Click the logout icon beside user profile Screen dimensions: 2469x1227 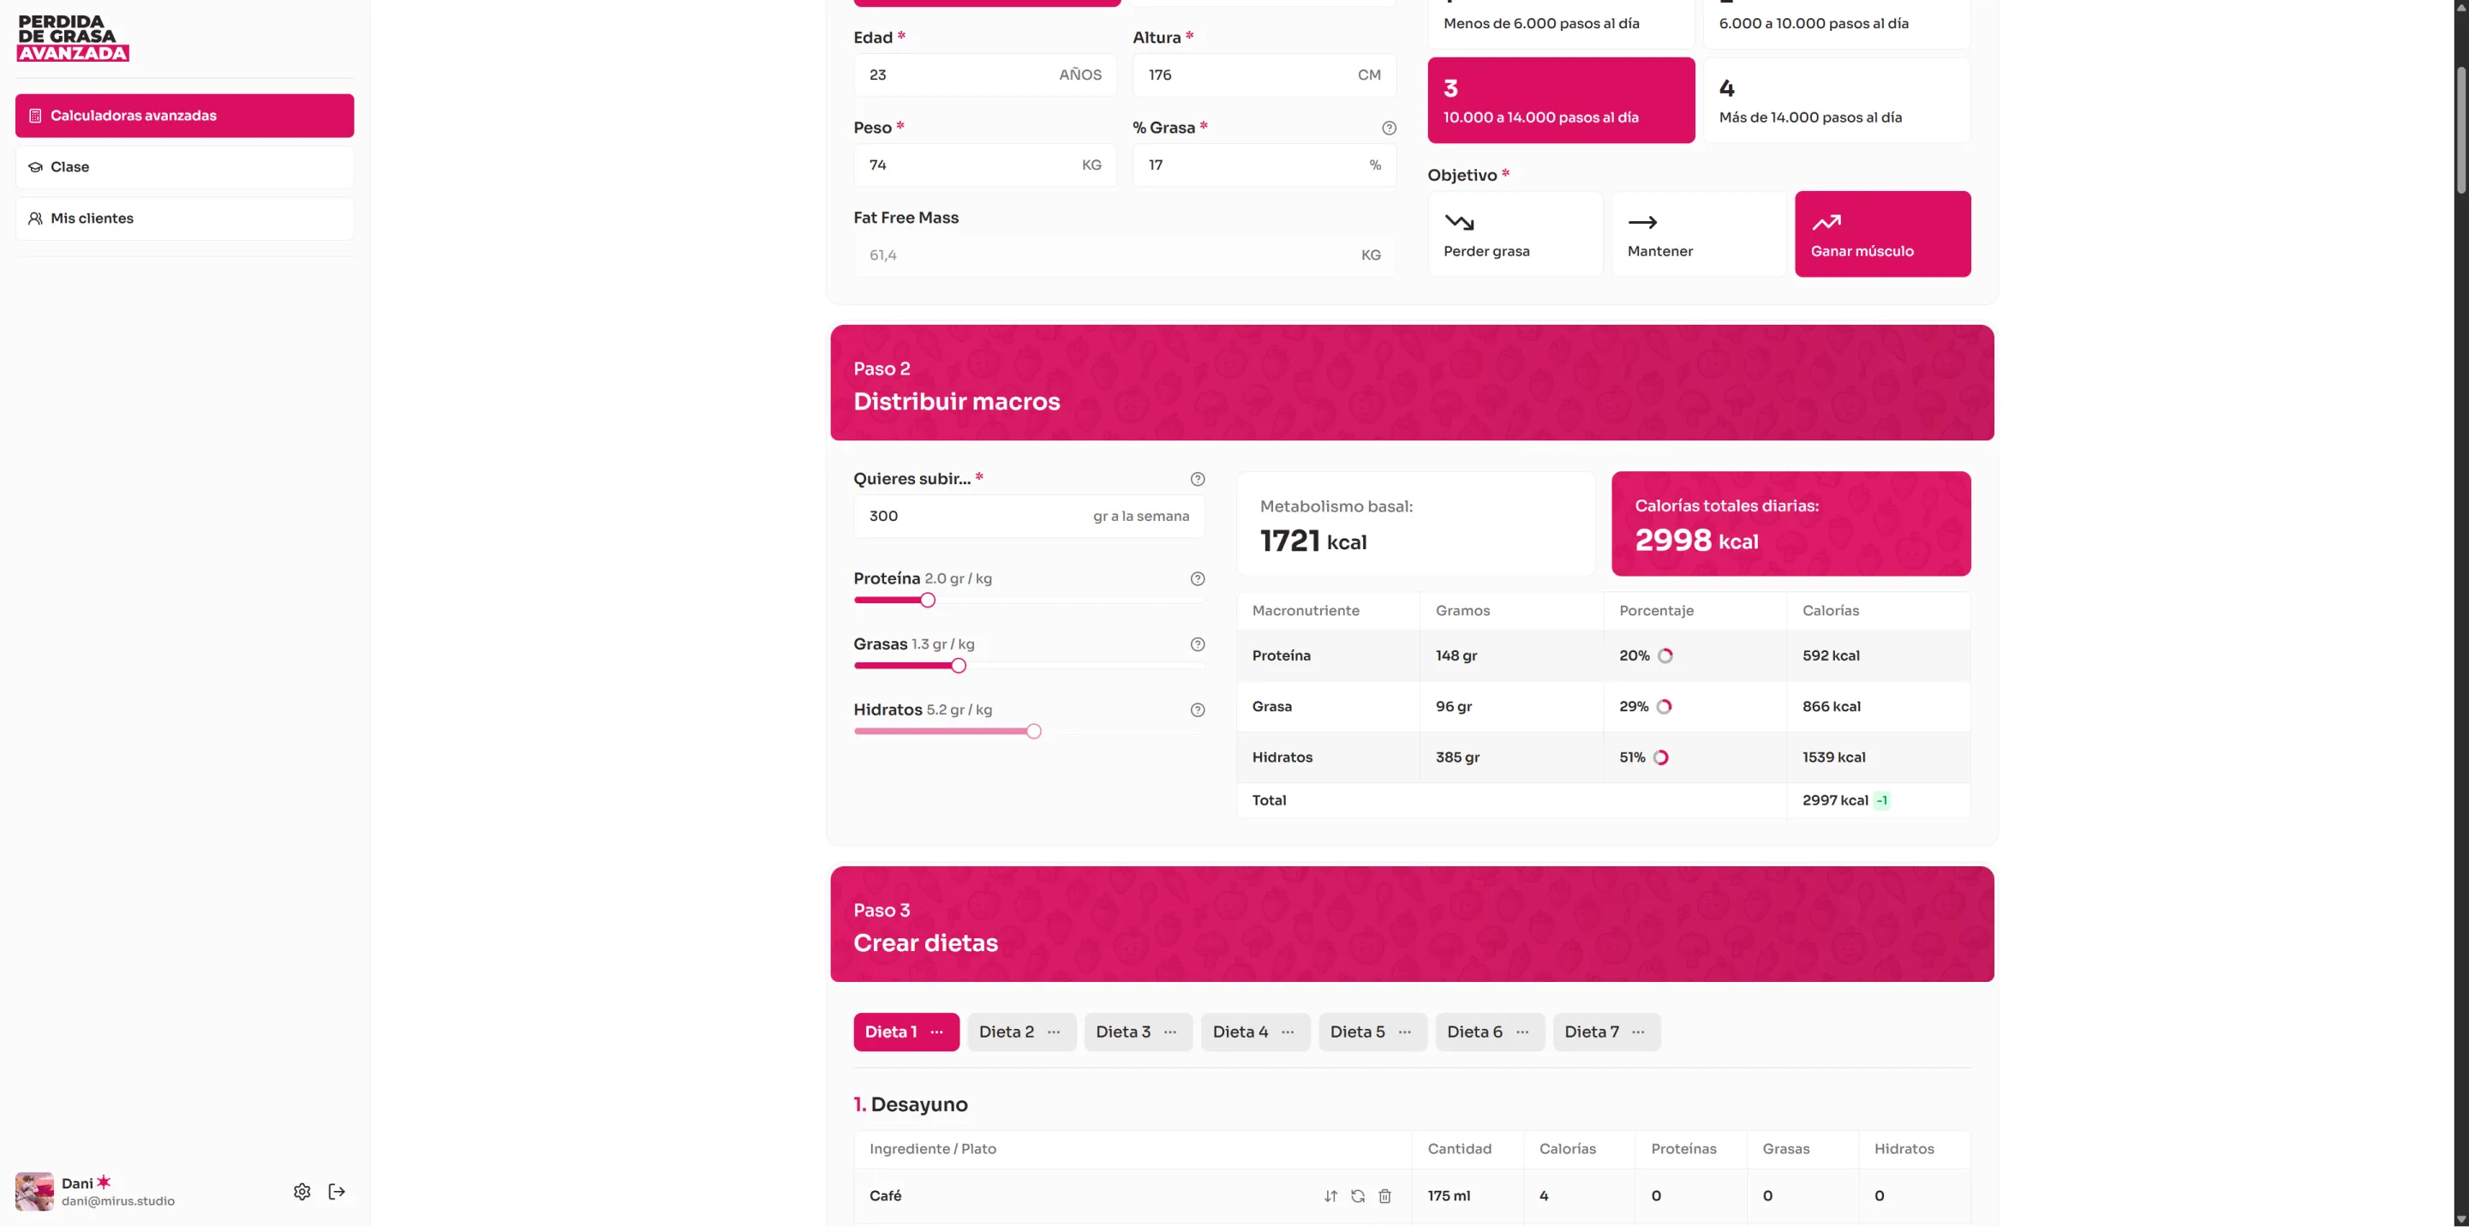pyautogui.click(x=337, y=1192)
